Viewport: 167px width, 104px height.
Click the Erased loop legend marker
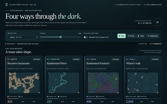(138, 96)
